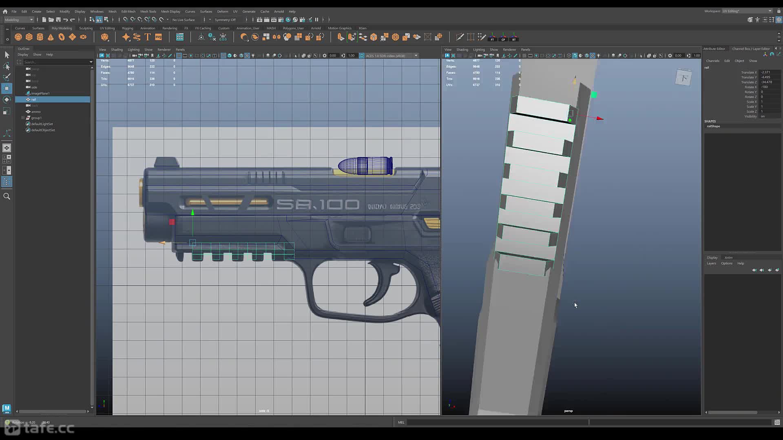Switch to the UV Editing shelf tab

(107, 28)
